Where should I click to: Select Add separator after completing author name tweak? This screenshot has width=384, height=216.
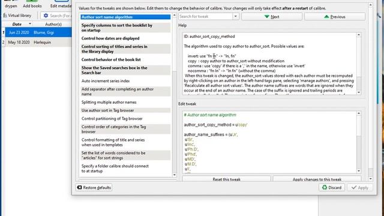125,92
